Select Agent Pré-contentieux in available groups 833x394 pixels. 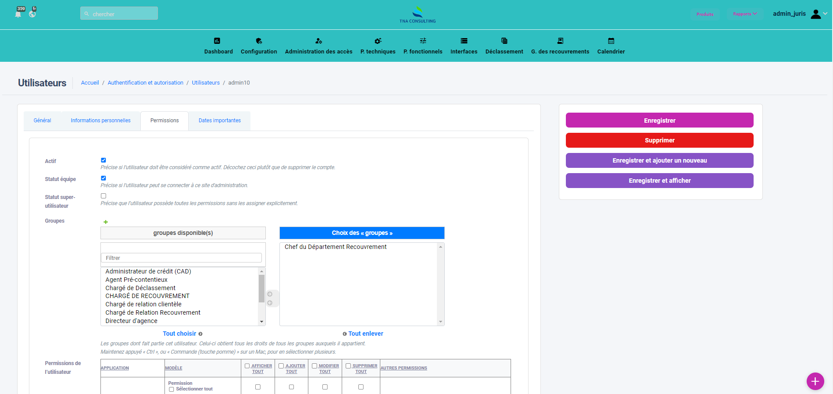pyautogui.click(x=136, y=280)
